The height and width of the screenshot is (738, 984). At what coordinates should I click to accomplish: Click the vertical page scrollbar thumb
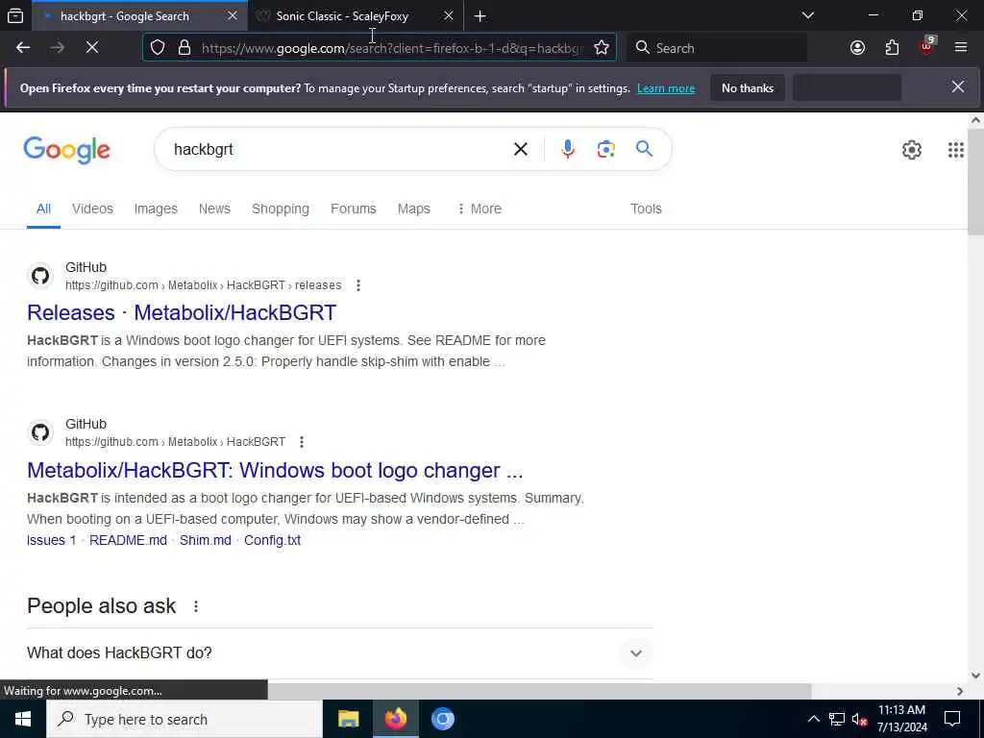tap(975, 182)
